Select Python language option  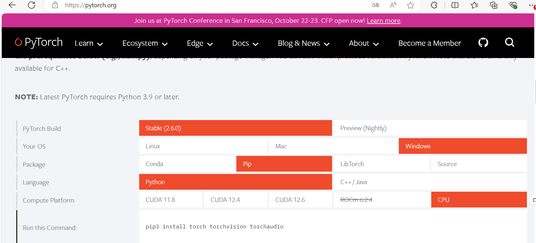click(235, 182)
